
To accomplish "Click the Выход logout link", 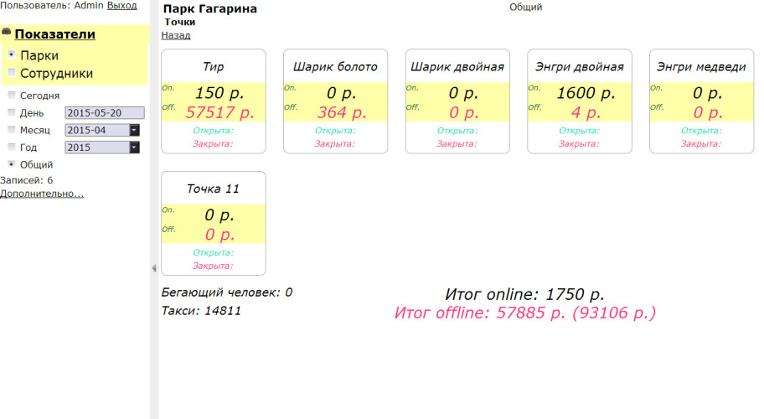I will [121, 5].
